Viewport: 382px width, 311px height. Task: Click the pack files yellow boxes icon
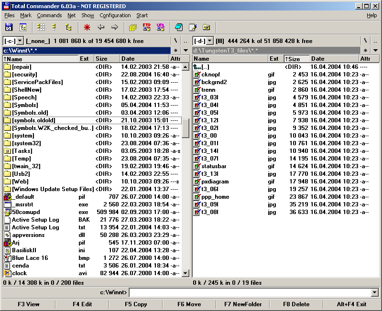133,27
